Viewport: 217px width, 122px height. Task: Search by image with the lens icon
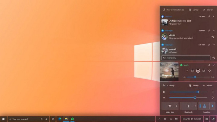coord(42,119)
